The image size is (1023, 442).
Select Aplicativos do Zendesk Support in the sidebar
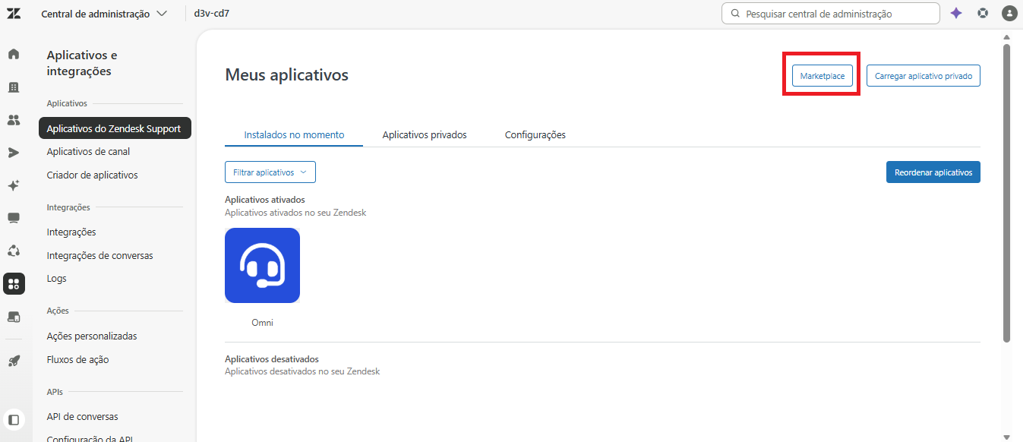point(115,128)
